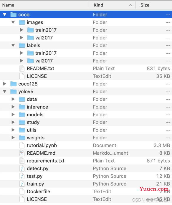Toggle the Kind column sort arrow
172x205 pixels.
130,5
